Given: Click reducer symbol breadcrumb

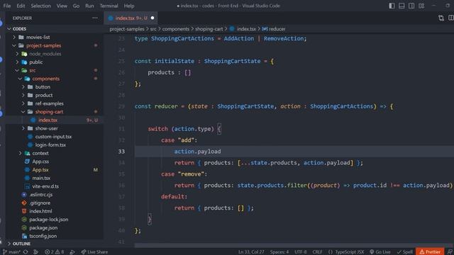Looking at the screenshot, I should click(274, 29).
